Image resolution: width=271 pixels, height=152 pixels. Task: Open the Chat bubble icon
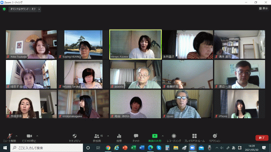click(136, 136)
